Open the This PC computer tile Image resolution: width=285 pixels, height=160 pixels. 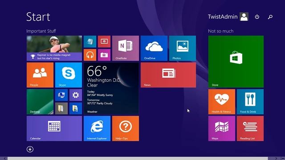61,95
